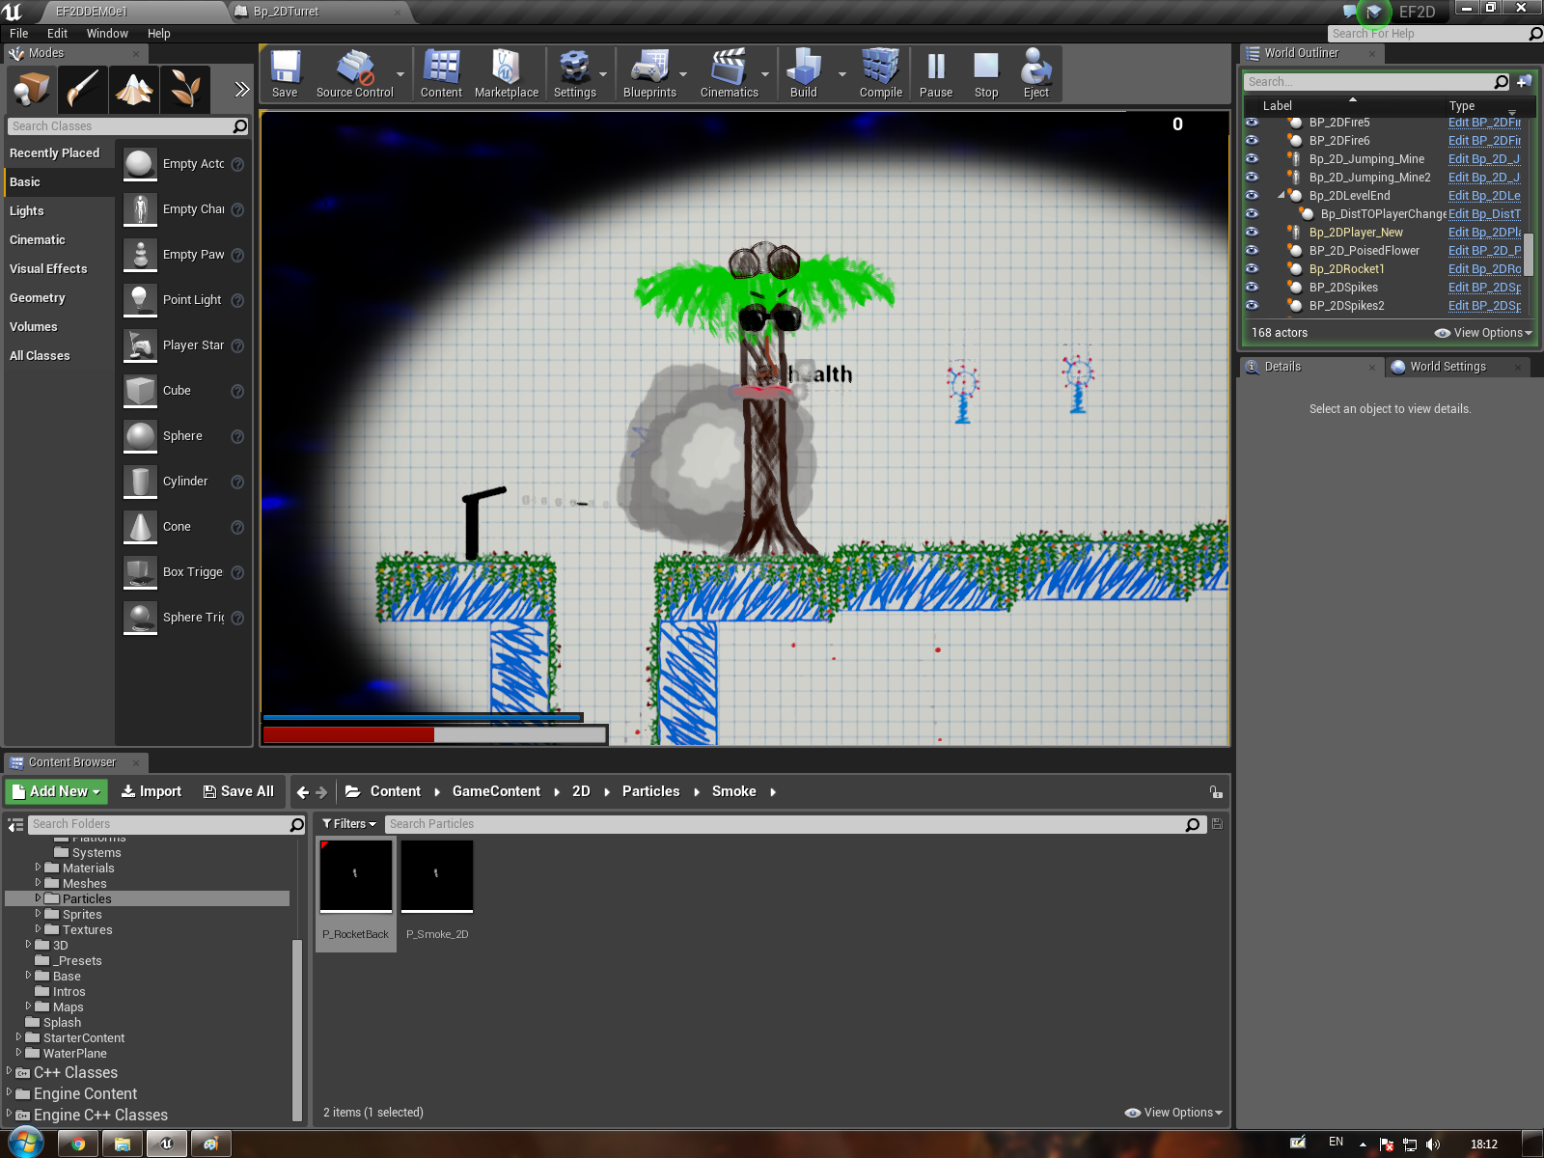
Task: Click the Save toolbar icon
Action: click(x=285, y=74)
